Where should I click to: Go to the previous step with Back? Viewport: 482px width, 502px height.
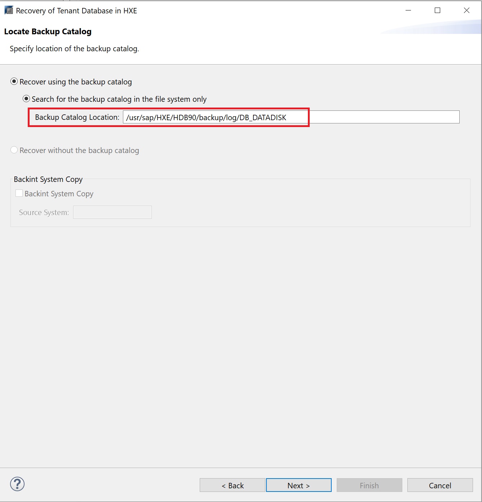233,485
